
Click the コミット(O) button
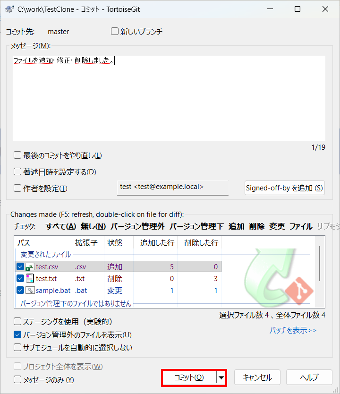click(189, 377)
